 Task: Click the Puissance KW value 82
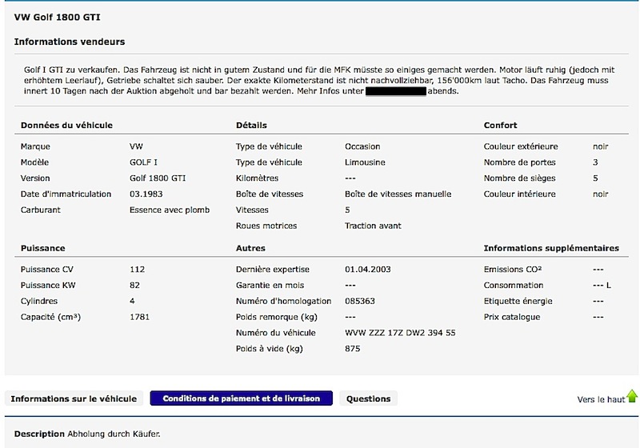(x=134, y=286)
